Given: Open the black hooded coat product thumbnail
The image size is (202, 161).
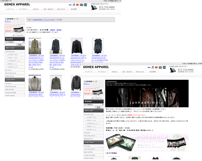Looking at the screenshot, I should (x=98, y=46).
